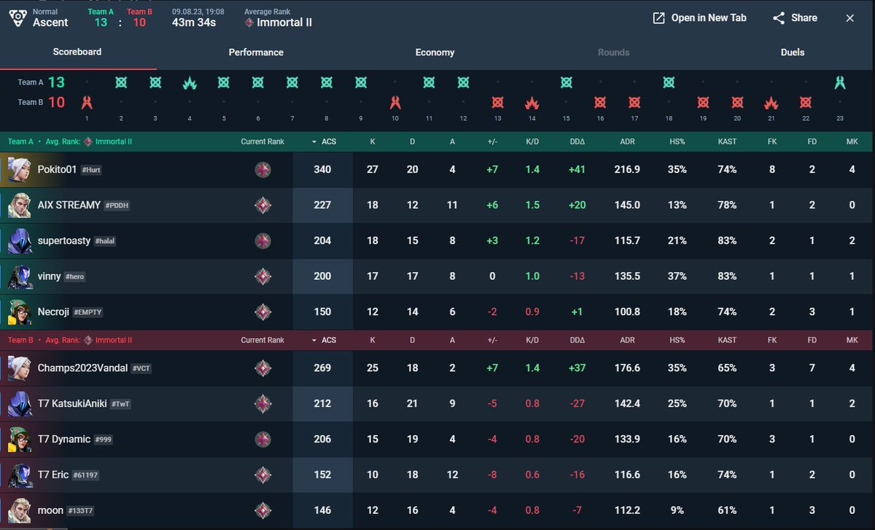This screenshot has width=875, height=530.
Task: Select round 14 flame icon for Team B
Action: [x=532, y=102]
